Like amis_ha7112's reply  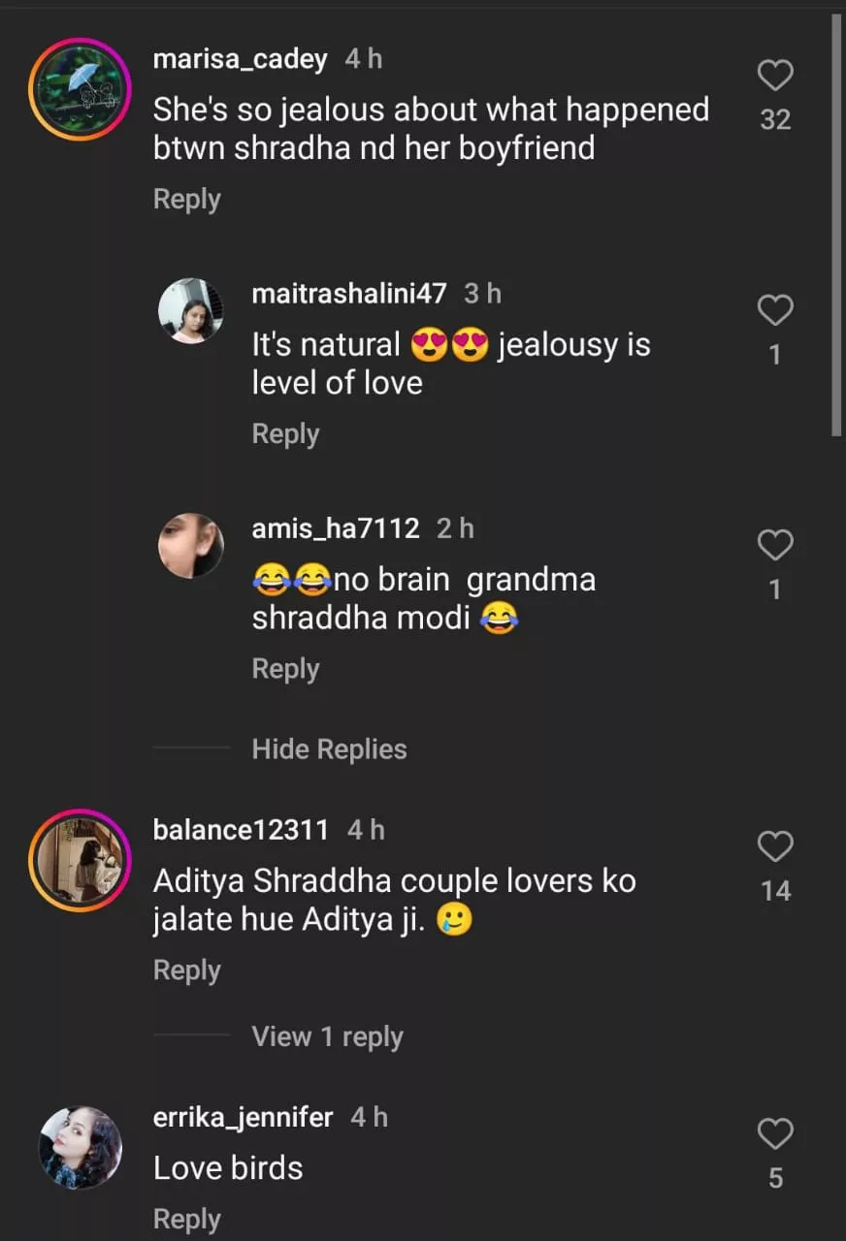[x=775, y=546]
